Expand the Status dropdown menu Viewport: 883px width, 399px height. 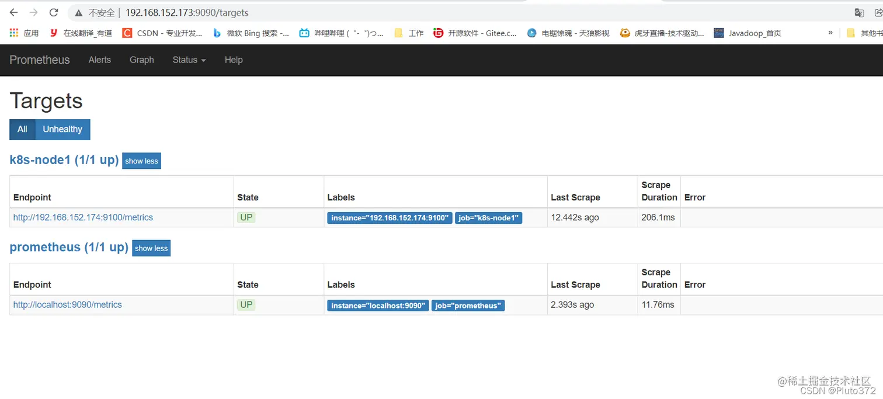click(189, 60)
